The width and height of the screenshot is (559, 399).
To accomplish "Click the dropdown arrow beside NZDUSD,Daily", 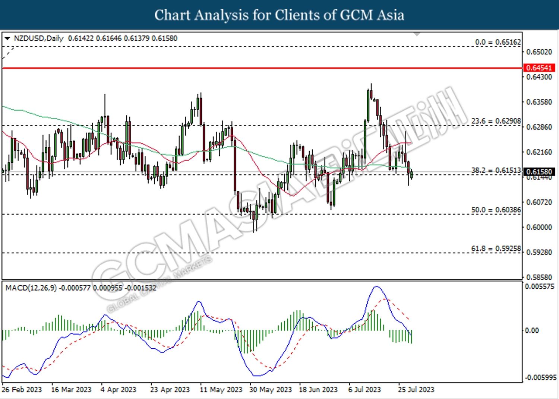I will coord(7,38).
